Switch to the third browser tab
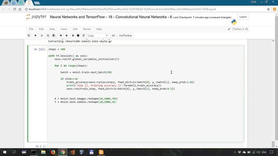The image size is (278, 156). click(x=21, y=3)
